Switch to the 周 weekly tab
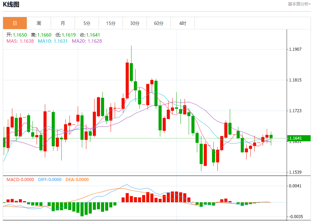The height and width of the screenshot is (221, 313). (x=39, y=23)
